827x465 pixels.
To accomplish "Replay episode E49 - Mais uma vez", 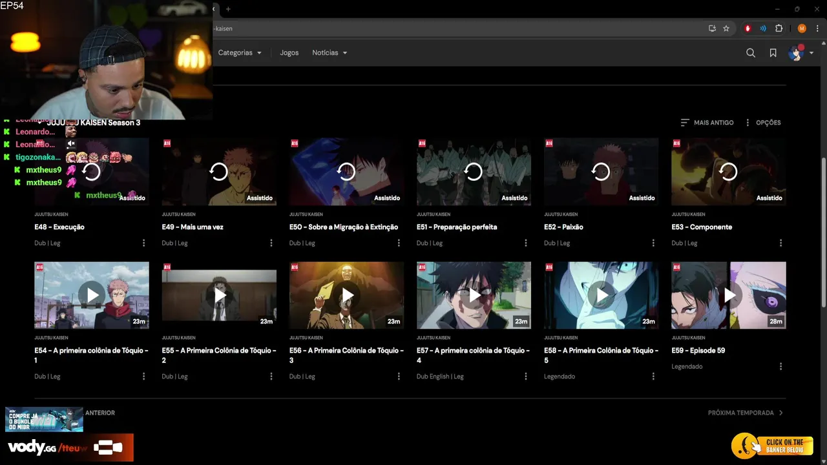I will pos(219,171).
